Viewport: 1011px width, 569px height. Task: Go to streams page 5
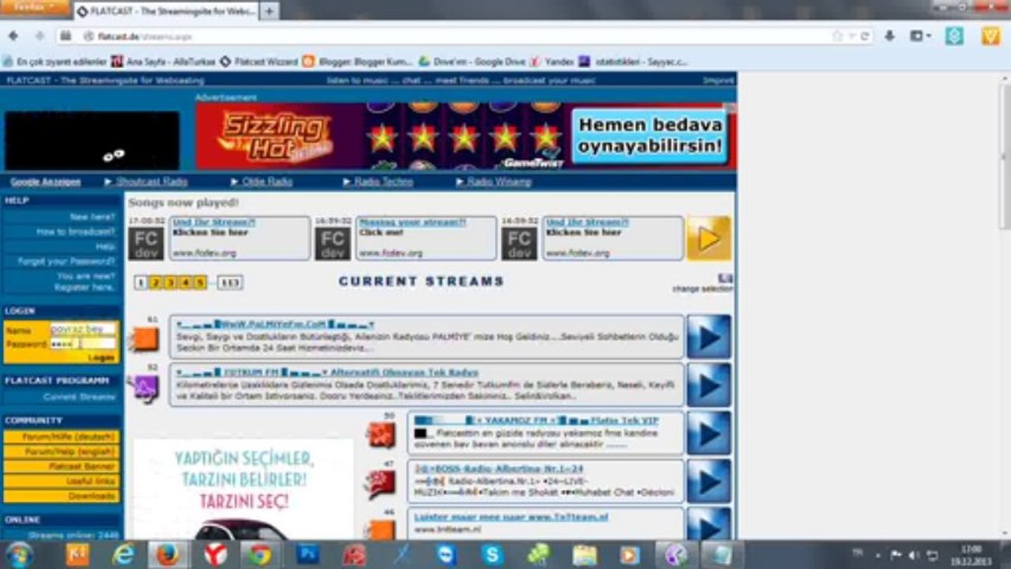click(200, 283)
